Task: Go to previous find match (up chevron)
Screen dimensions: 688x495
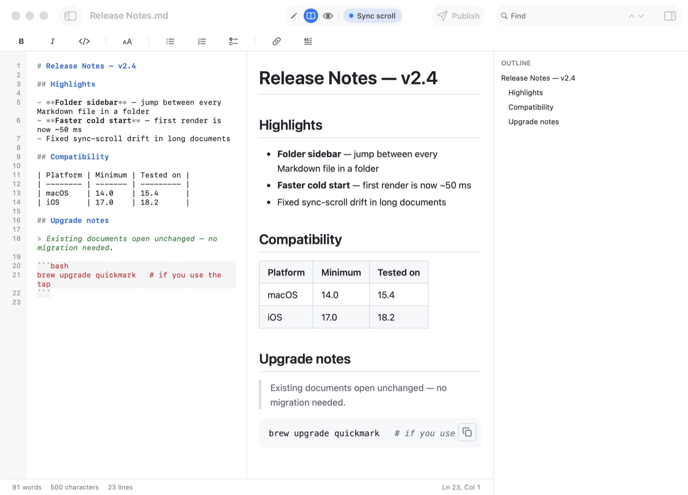Action: point(631,16)
